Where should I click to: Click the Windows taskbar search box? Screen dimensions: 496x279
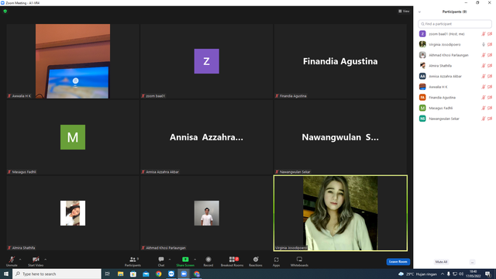57,274
